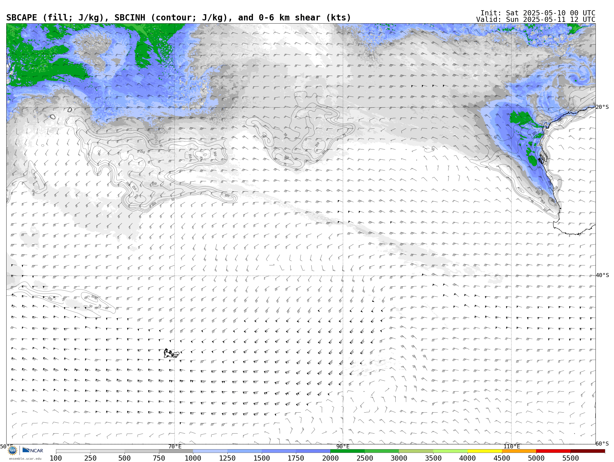Pick the yellow 4000–4500 colorbar swatch

[485, 451]
